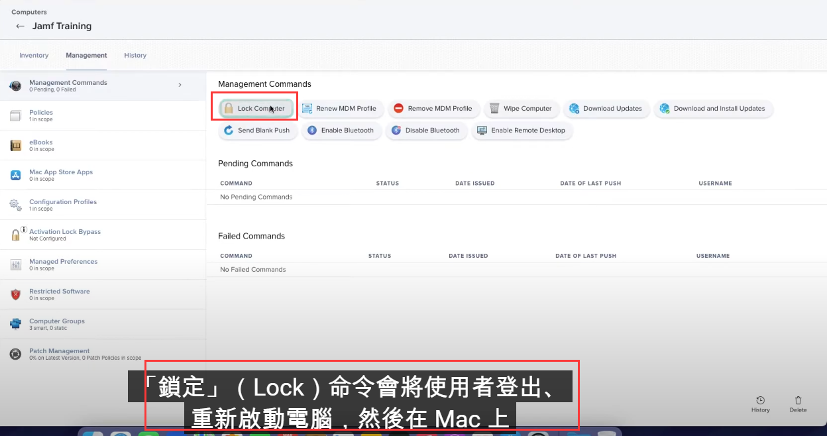Click Remove MDM Profile button
827x436 pixels.
pos(433,109)
